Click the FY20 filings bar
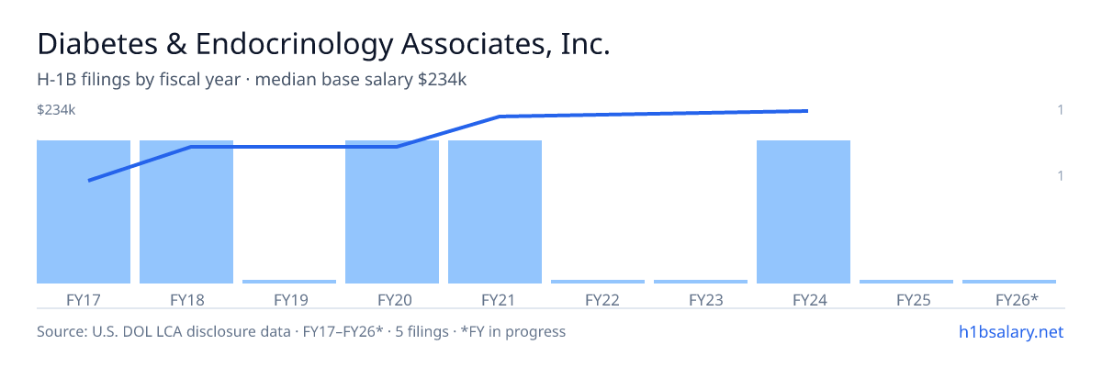 [x=392, y=212]
